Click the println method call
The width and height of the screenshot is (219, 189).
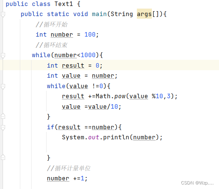116,137
